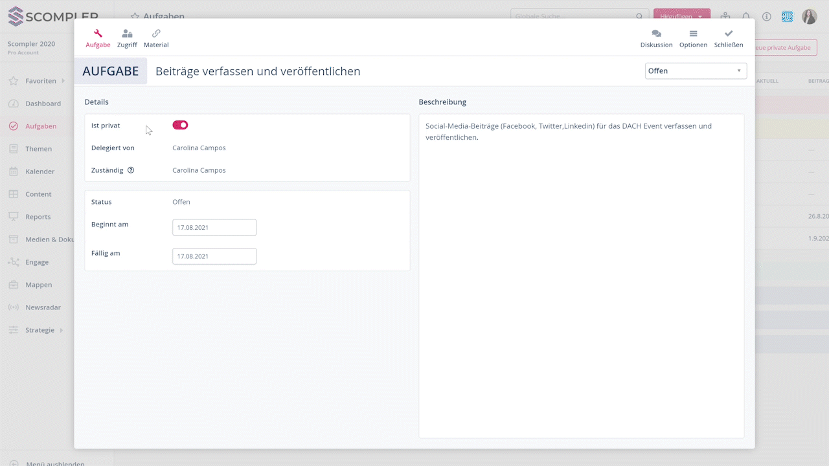Click the Schließen checkmark icon
This screenshot has height=466, width=829.
[x=729, y=34]
